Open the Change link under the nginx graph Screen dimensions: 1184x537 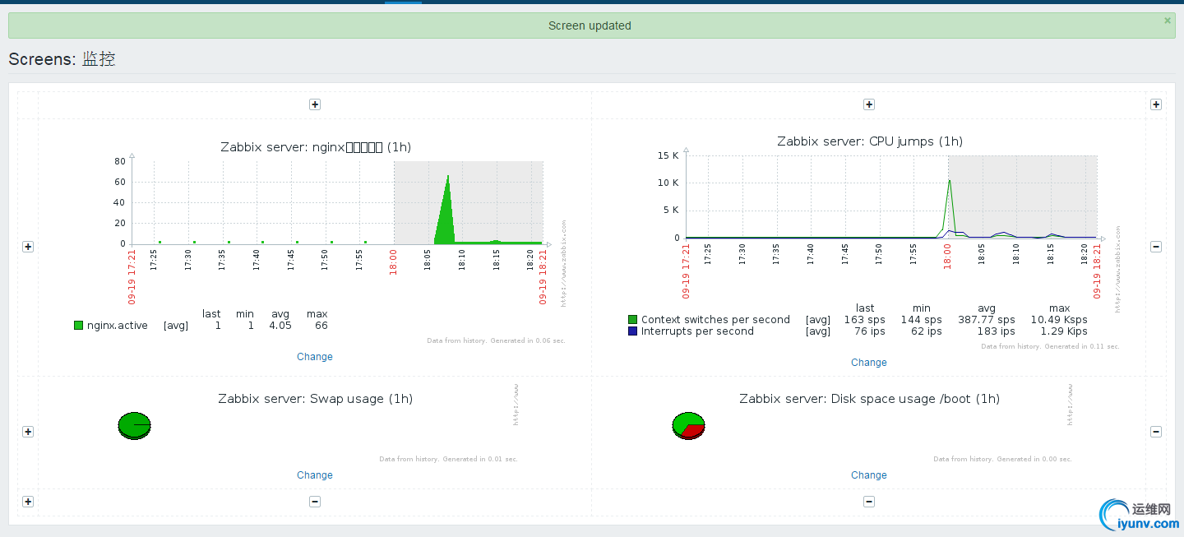coord(315,357)
